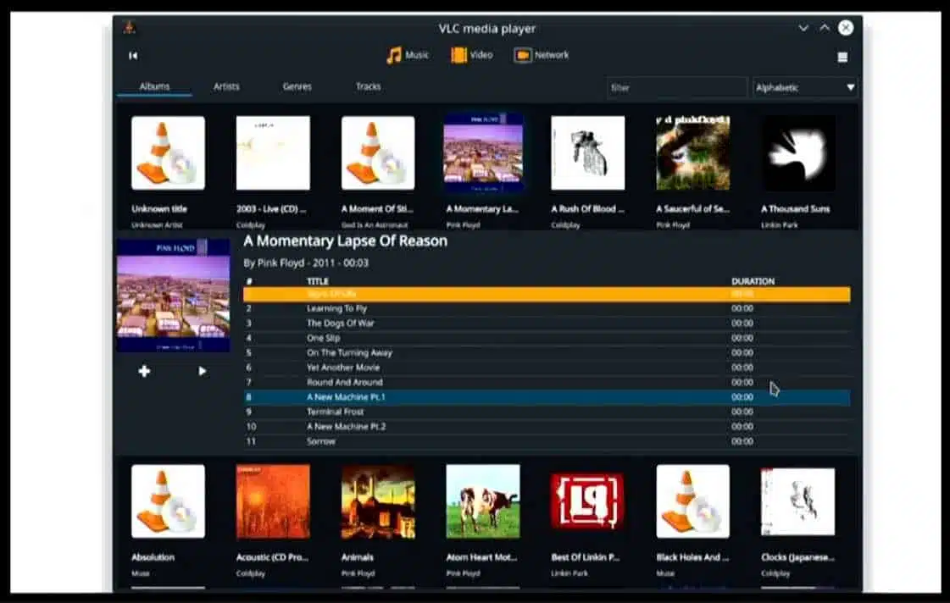Select A Saucerful of Secrets album cover
This screenshot has height=603, width=950.
click(x=693, y=153)
